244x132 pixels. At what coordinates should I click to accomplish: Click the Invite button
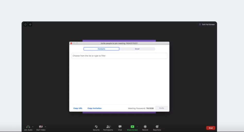162,108
